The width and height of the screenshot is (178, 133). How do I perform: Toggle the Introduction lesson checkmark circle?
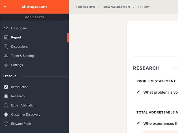click(6, 87)
